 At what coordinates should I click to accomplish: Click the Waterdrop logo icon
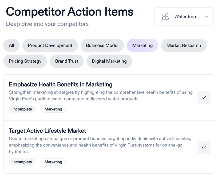[x=165, y=17]
